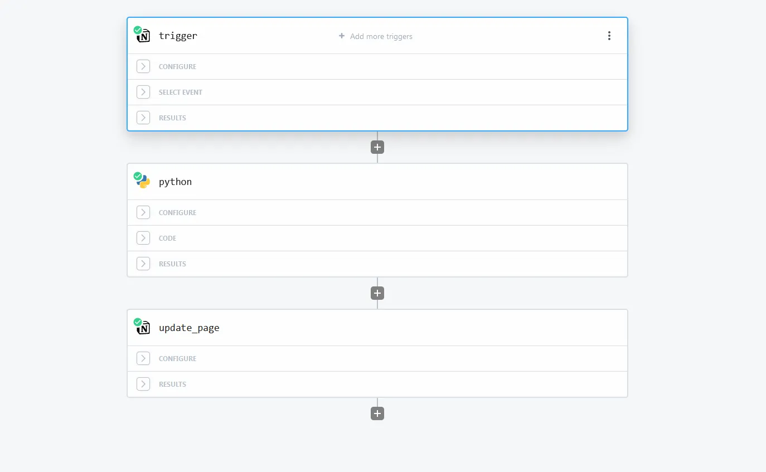Click the Notion icon on update_page step
The height and width of the screenshot is (472, 766).
click(144, 328)
